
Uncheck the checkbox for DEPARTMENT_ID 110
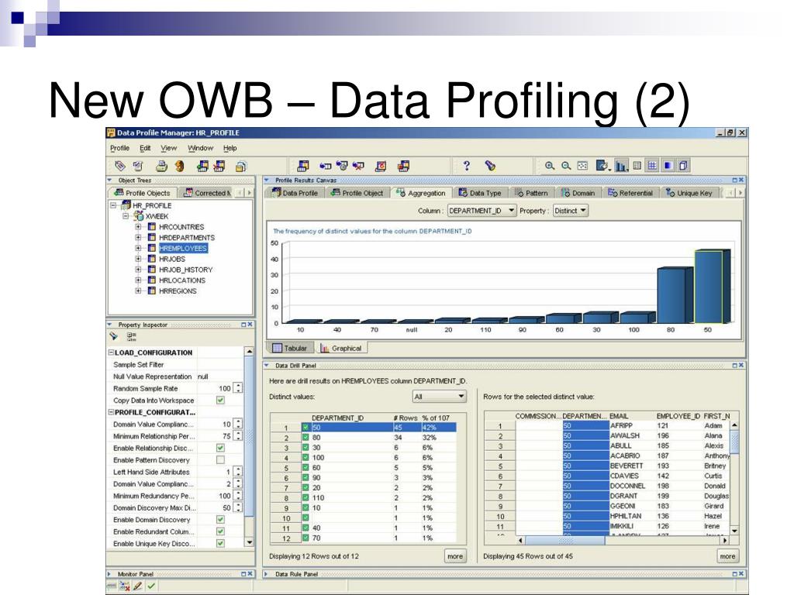(x=306, y=498)
